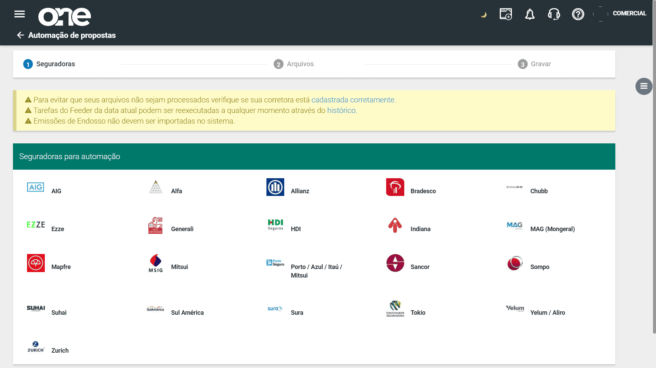Viewport: 656px width, 368px height.
Task: Choose the Zurich insurer label
Action: click(x=60, y=351)
